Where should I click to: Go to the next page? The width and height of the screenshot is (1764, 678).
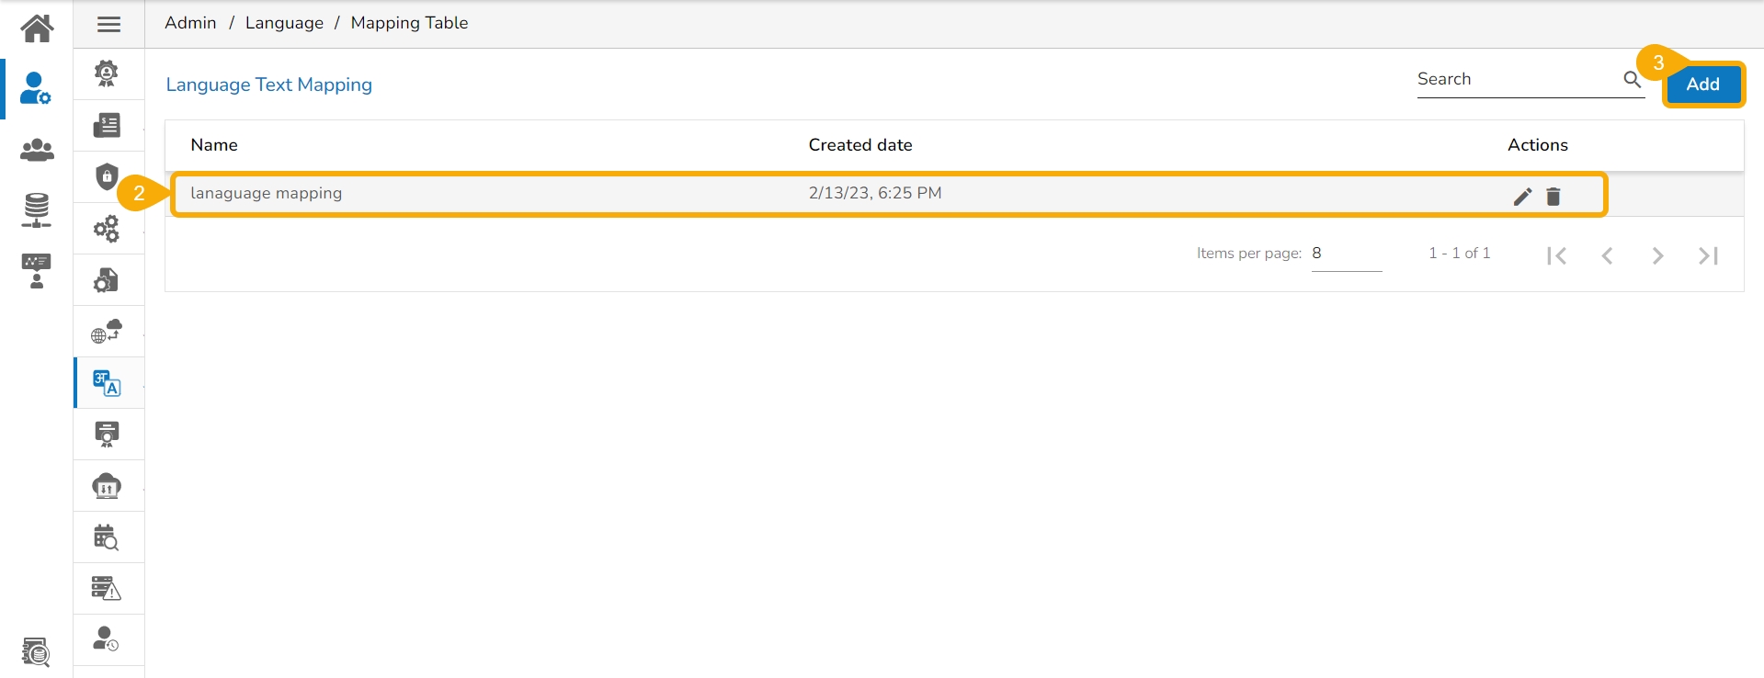point(1657,255)
